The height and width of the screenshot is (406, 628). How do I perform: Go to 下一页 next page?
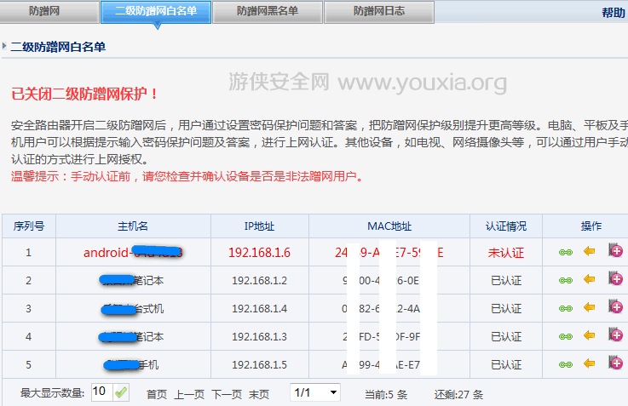227,395
